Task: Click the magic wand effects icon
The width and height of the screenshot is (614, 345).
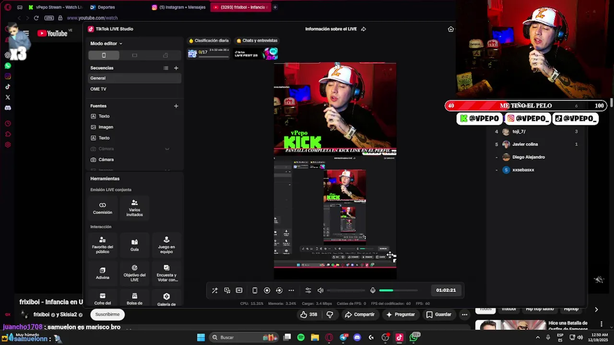Action: [214, 290]
